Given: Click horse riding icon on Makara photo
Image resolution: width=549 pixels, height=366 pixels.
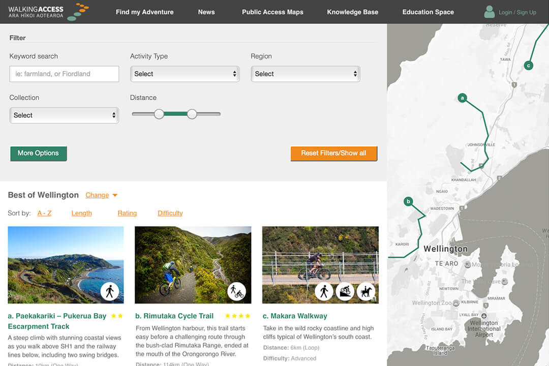Looking at the screenshot, I should point(366,291).
